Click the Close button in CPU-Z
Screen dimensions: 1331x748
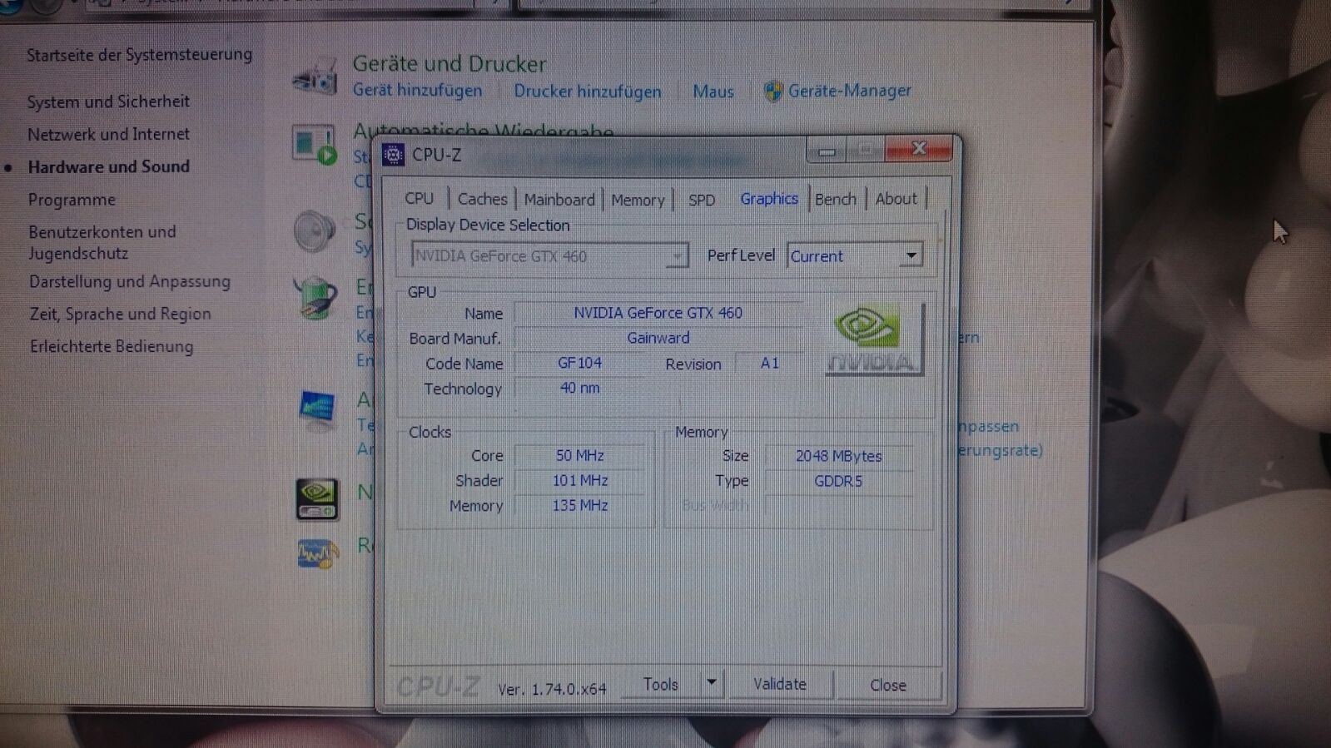coord(888,685)
